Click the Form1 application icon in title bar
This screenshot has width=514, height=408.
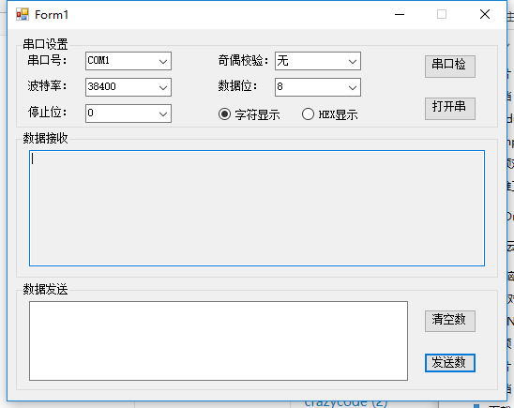23,14
